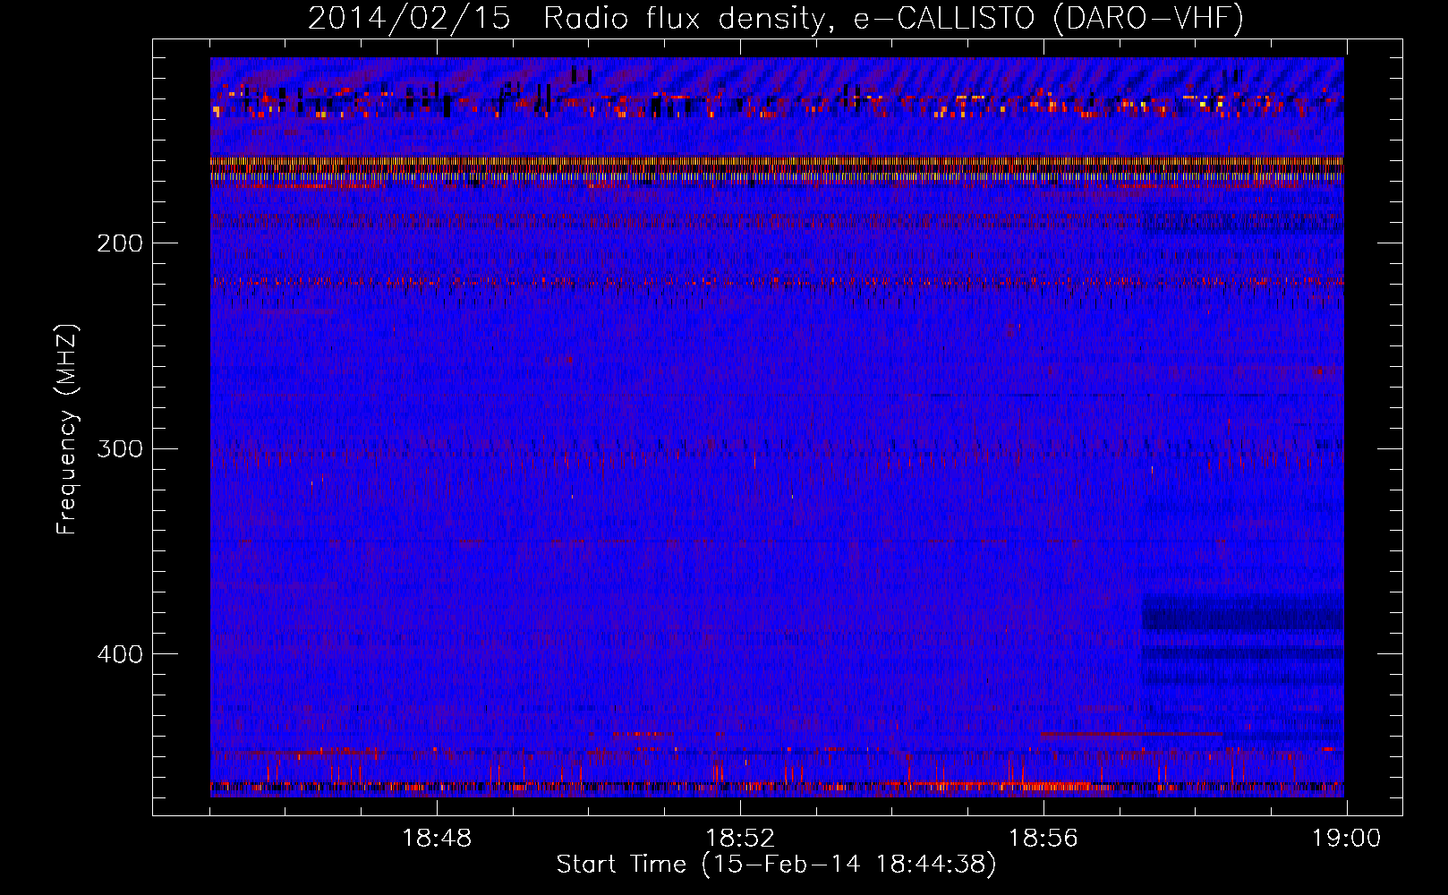This screenshot has width=1448, height=895.
Task: Click the 18:48 time tick label
Action: point(437,839)
